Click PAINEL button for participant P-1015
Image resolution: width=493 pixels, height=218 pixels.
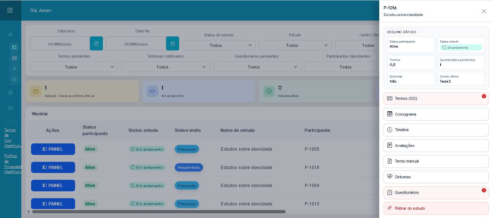pos(53,204)
